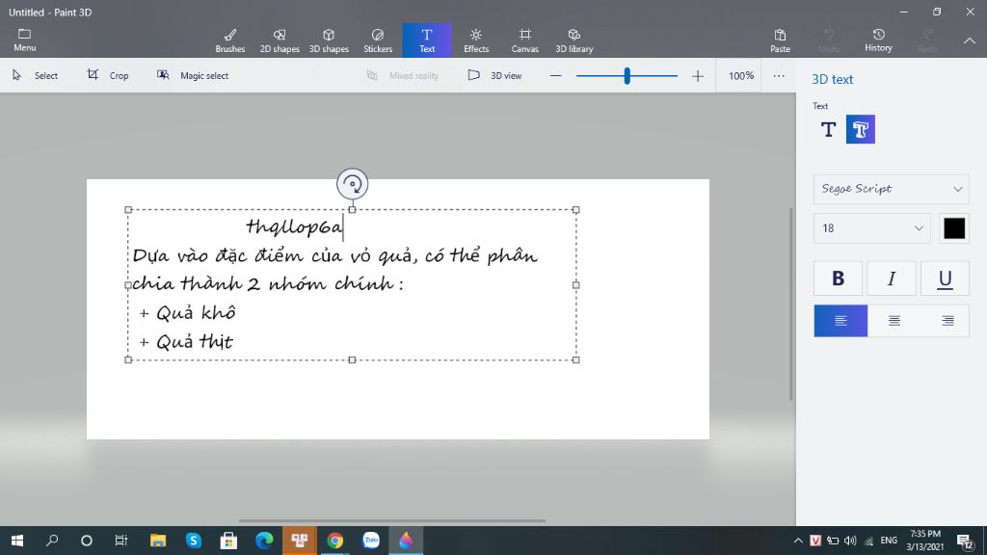Choose the Select tool

[x=36, y=75]
